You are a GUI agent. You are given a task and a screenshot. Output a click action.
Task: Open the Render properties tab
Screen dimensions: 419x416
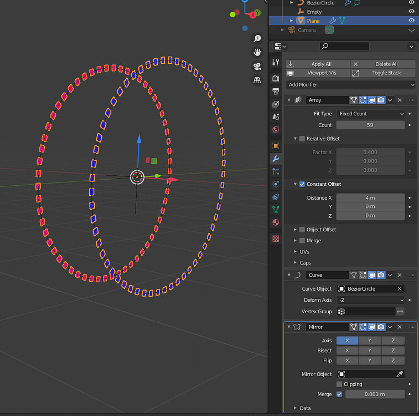[276, 78]
